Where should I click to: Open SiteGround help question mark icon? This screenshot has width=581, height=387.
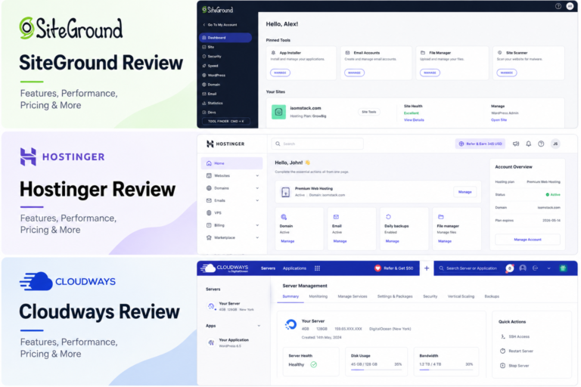coord(558,6)
